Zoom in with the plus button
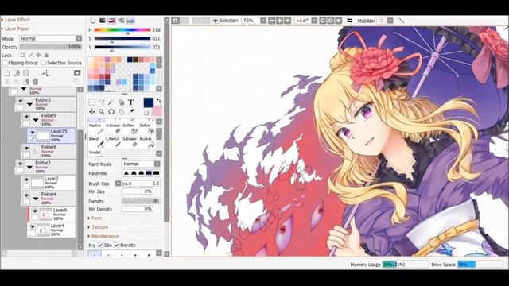Viewport: 509px width, 286px height. [x=279, y=21]
